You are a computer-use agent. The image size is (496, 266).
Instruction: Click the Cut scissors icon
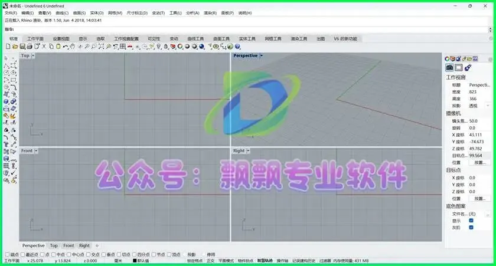44,47
